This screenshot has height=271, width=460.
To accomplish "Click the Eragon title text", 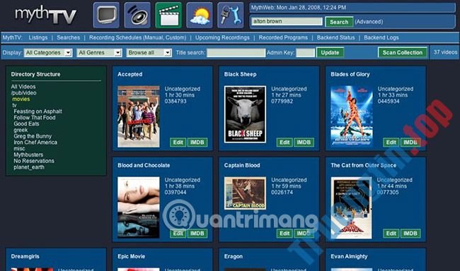I will 234,256.
